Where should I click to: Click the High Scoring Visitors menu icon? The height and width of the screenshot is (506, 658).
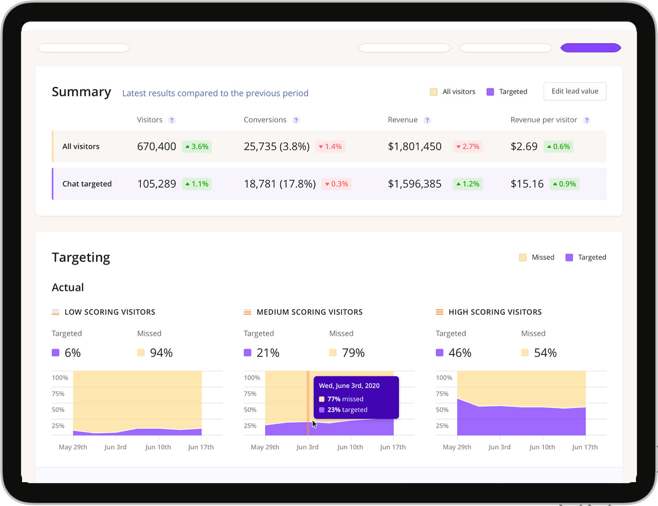pos(439,312)
